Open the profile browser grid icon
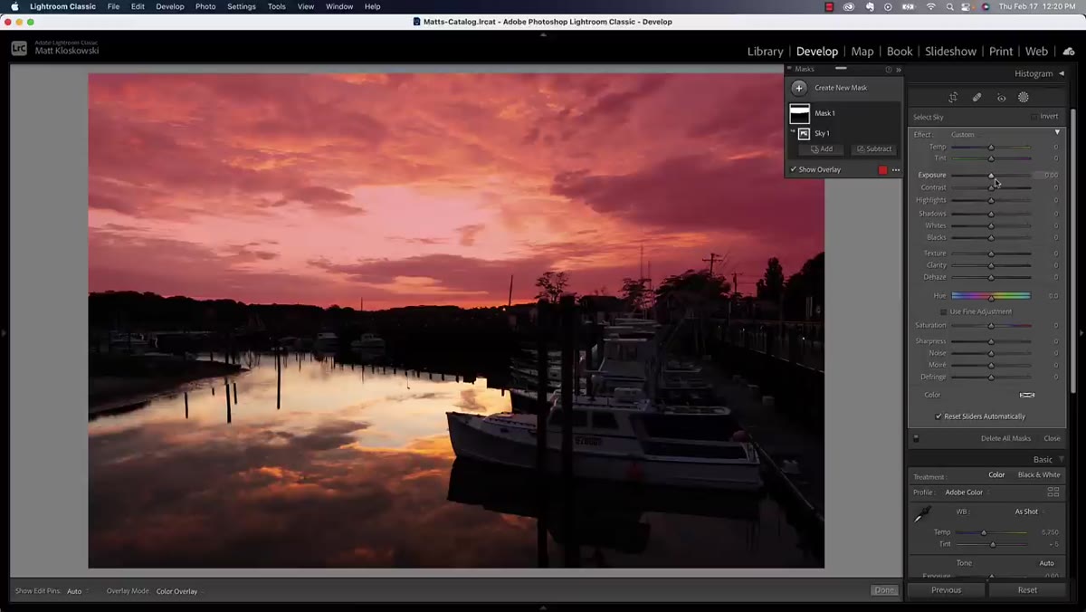The width and height of the screenshot is (1086, 612). click(1053, 492)
